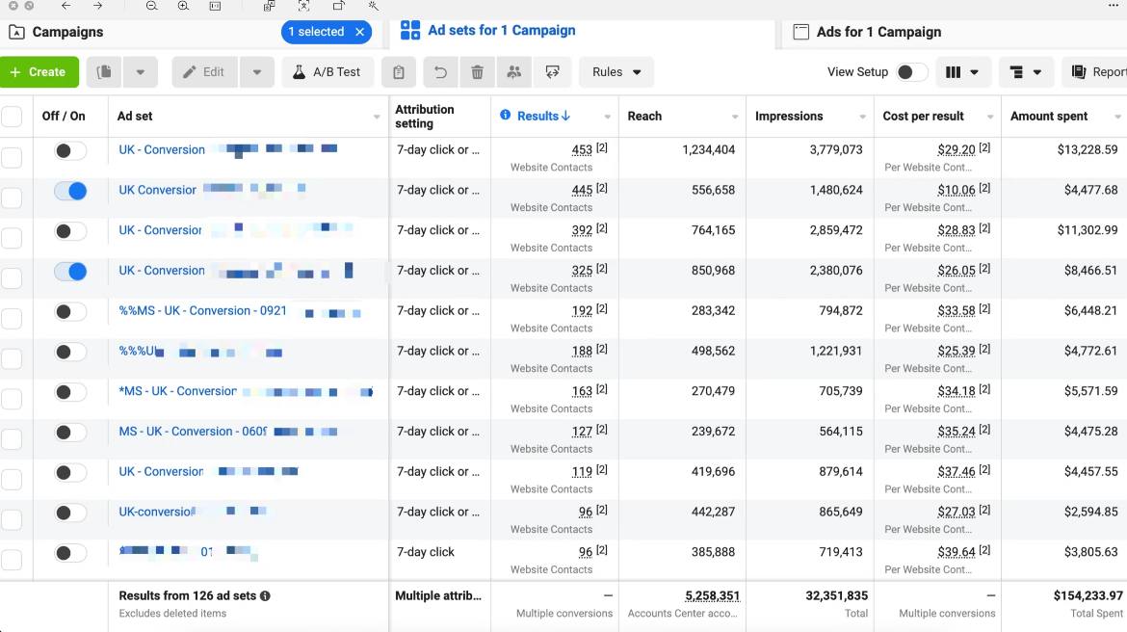Click the clipboard paste icon in toolbar

click(398, 72)
